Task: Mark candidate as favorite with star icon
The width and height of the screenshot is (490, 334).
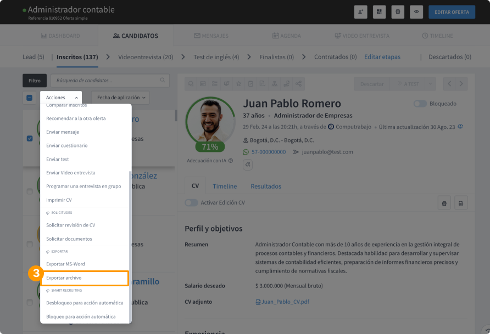Action: (x=238, y=84)
